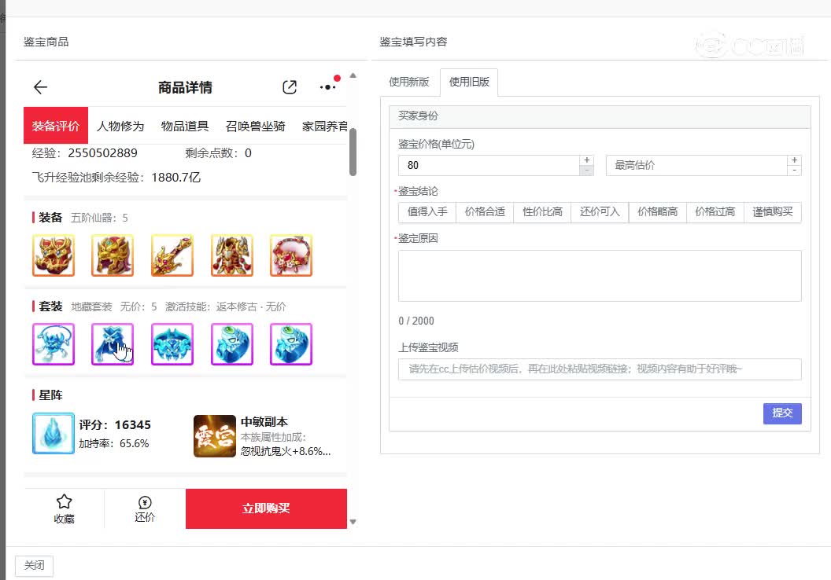
Task: Click the 鉴定原因 text area
Action: click(x=600, y=276)
